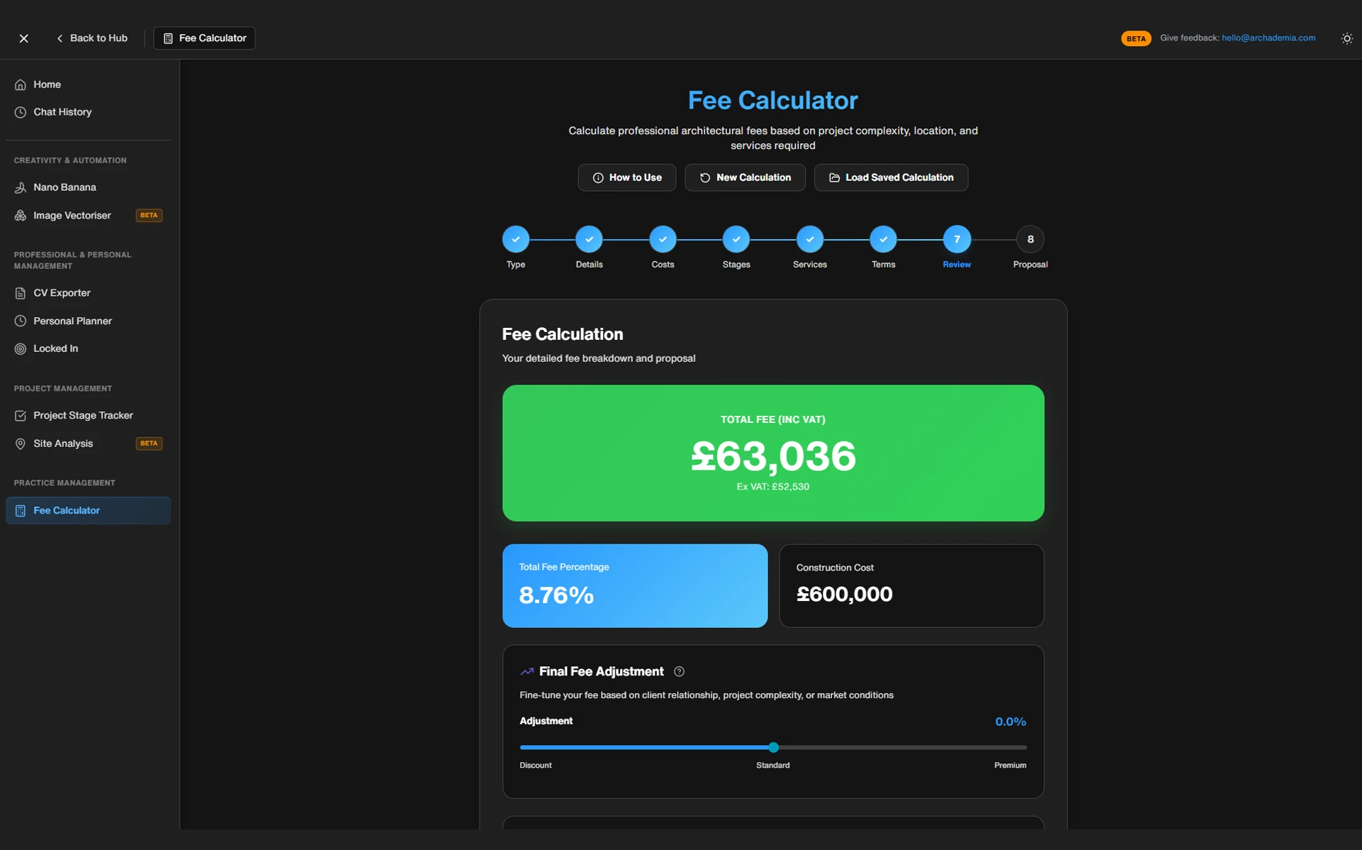Go to step 8 Proposal
The width and height of the screenshot is (1362, 850).
pyautogui.click(x=1030, y=239)
